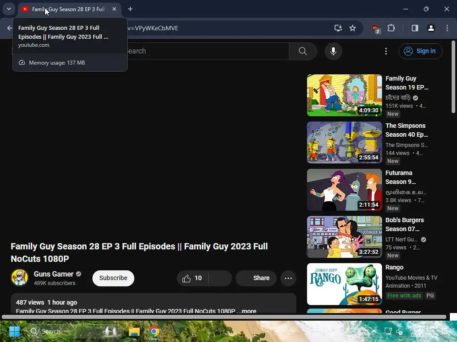Open the Rango movie thumbnail
Image resolution: width=457 pixels, height=342 pixels.
point(344,284)
